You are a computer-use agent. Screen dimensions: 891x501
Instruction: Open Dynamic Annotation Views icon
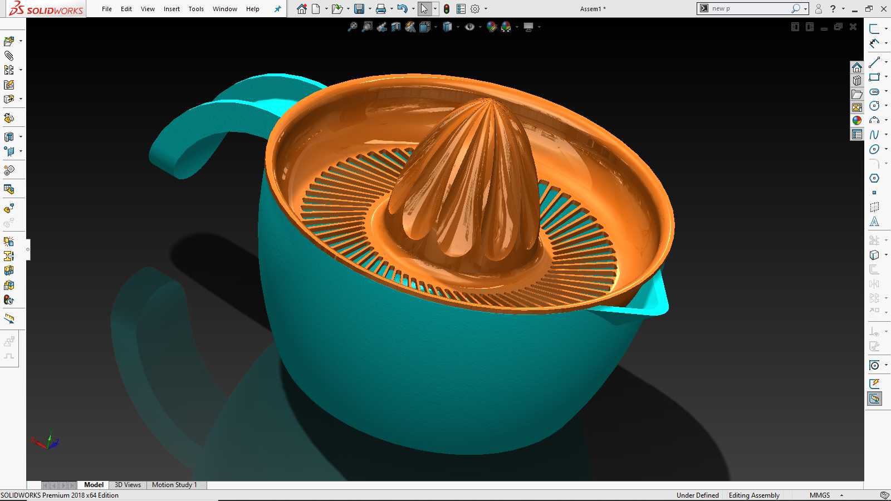410,27
